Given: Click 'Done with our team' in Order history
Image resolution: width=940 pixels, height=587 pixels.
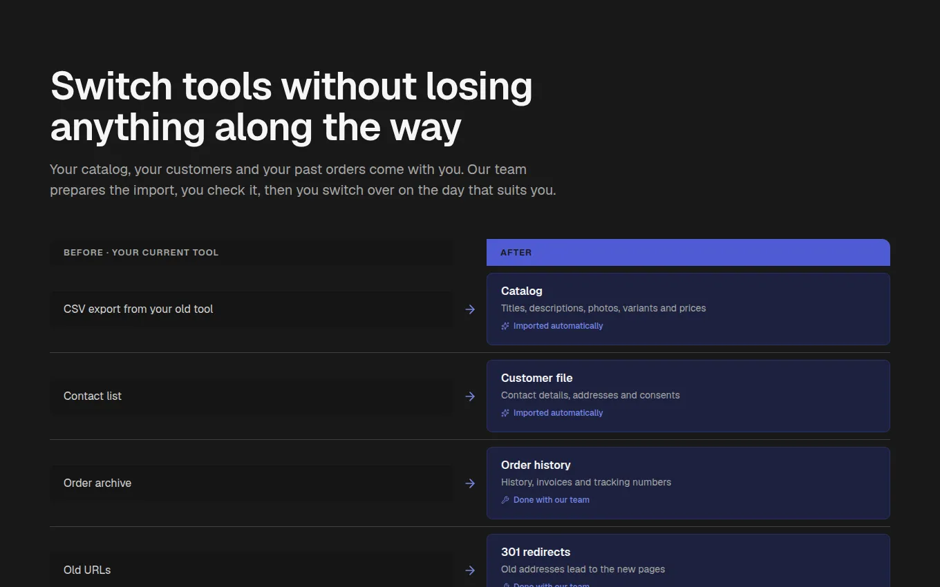Looking at the screenshot, I should tap(552, 500).
